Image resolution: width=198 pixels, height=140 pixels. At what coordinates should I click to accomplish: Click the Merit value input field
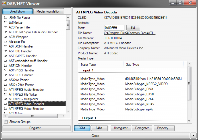tap(114, 28)
